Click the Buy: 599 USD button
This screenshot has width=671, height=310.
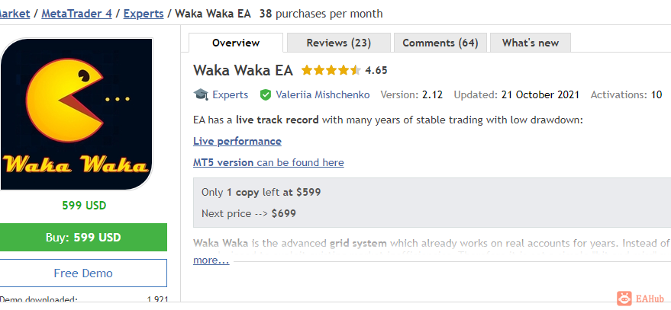click(x=83, y=238)
